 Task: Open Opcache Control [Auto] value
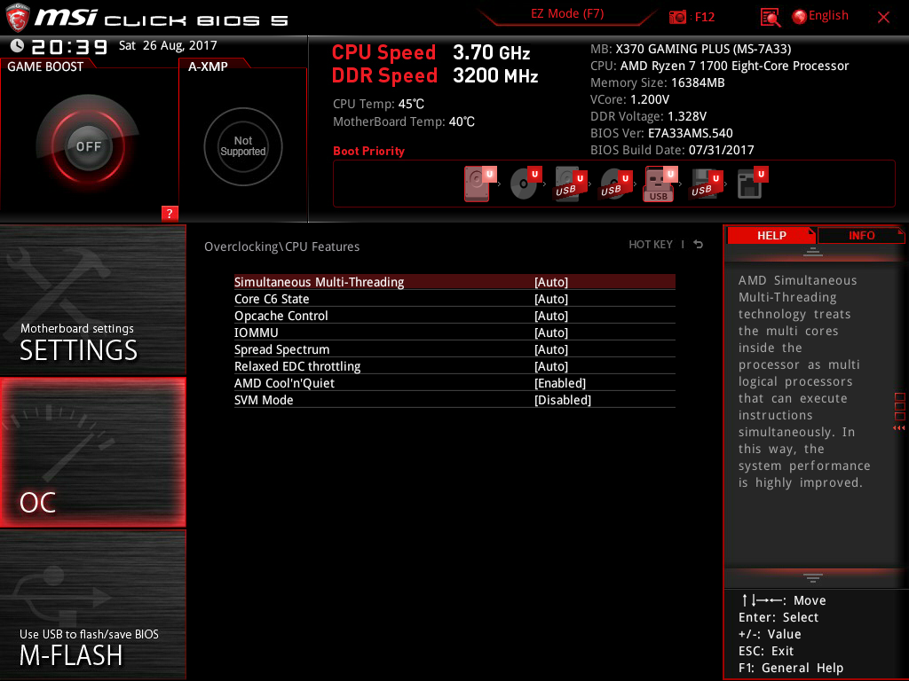(550, 316)
